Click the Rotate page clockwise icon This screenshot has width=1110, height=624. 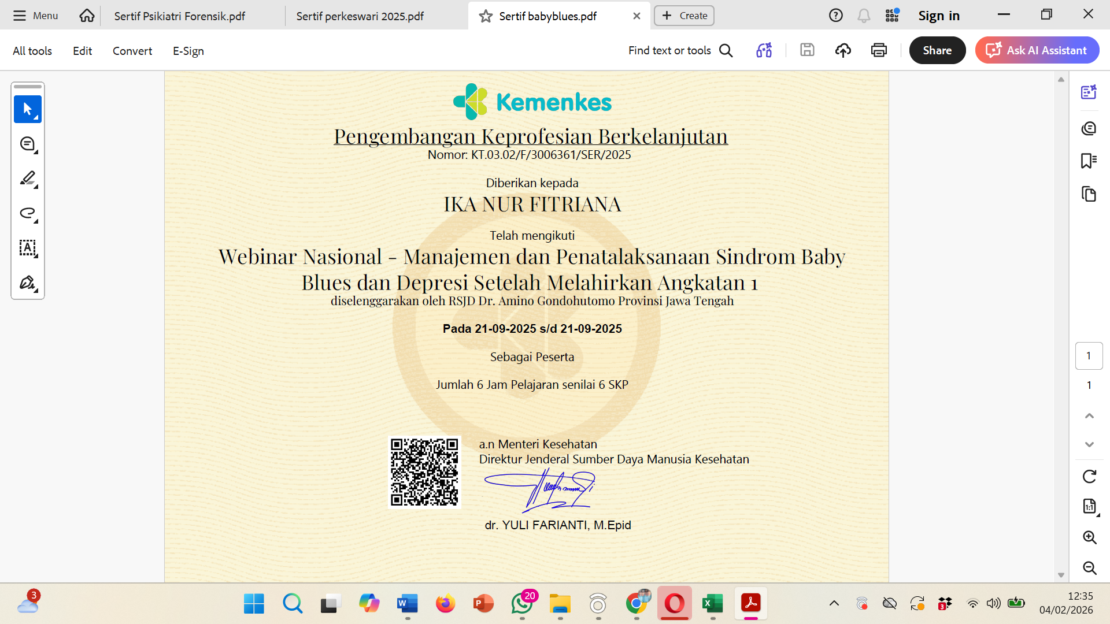1089,477
